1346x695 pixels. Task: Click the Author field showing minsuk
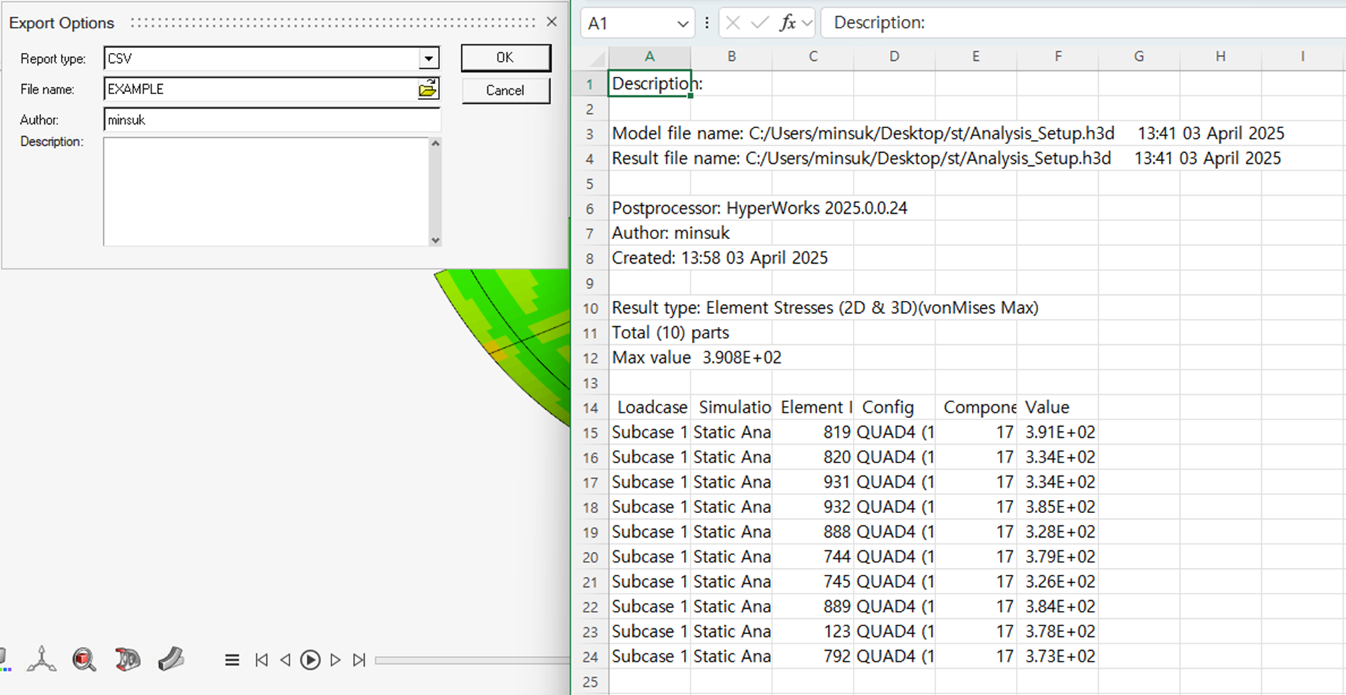coord(272,120)
